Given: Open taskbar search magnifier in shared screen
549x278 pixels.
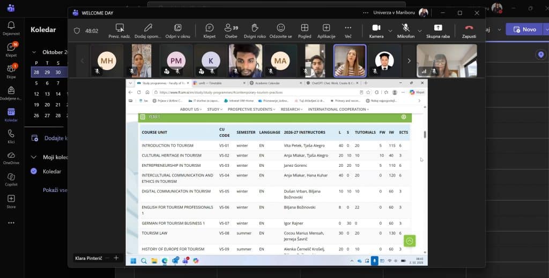Looking at the screenshot, I should (144, 260).
